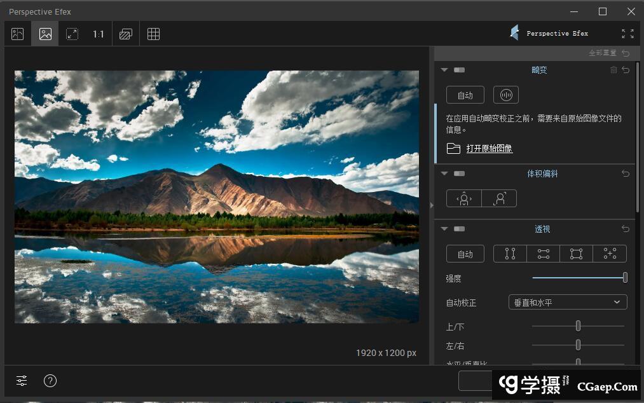Viewport: 644px width, 403px height.
Task: Click the 强度 slider handle
Action: (625, 278)
